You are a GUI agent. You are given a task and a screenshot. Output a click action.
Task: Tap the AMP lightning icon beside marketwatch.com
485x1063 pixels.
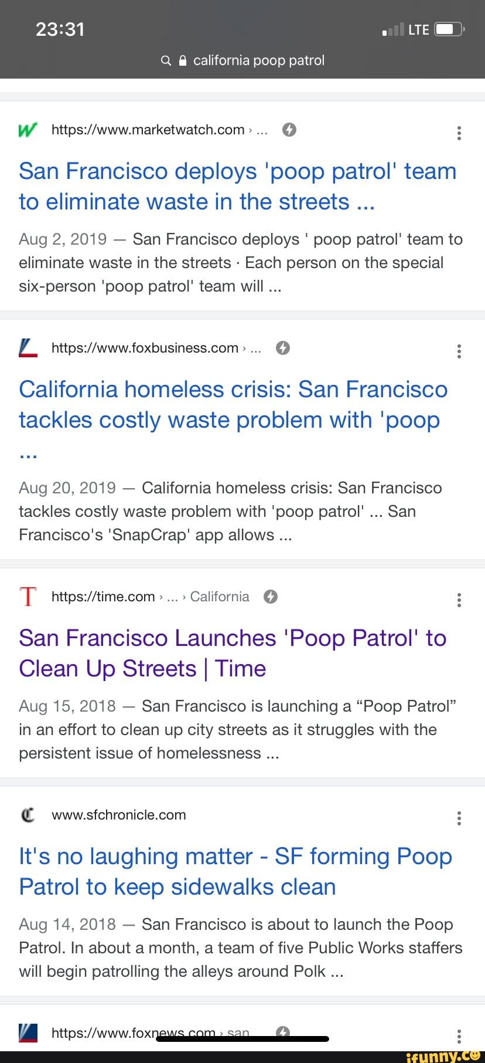(x=289, y=130)
